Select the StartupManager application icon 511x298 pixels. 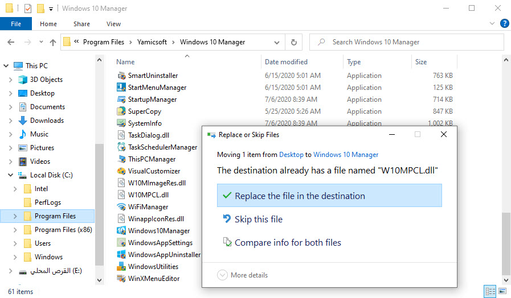pyautogui.click(x=121, y=100)
